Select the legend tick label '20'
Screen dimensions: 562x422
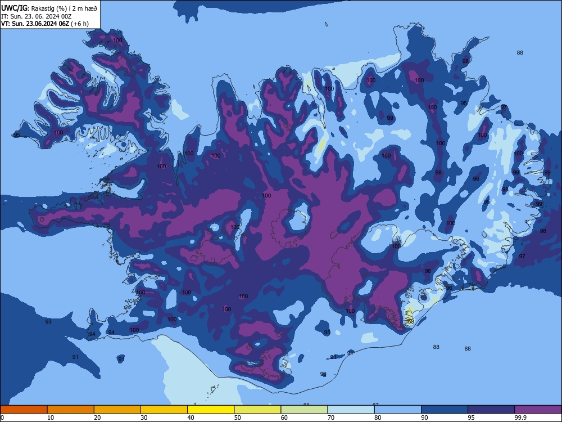click(97, 417)
